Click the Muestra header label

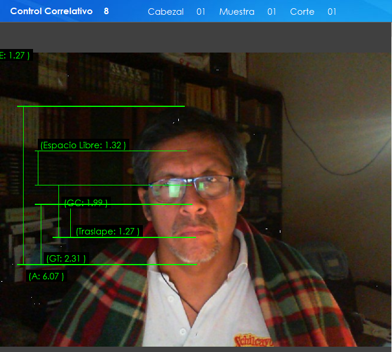click(x=237, y=12)
